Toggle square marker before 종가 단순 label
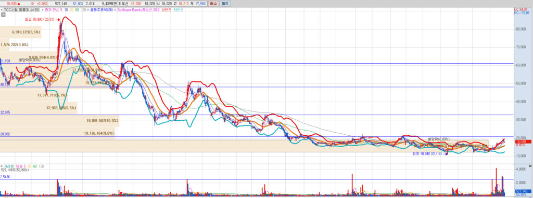The image size is (533, 198). click(x=42, y=10)
